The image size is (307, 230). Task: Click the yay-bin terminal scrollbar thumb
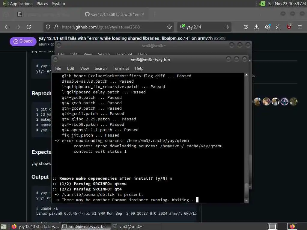(246, 191)
